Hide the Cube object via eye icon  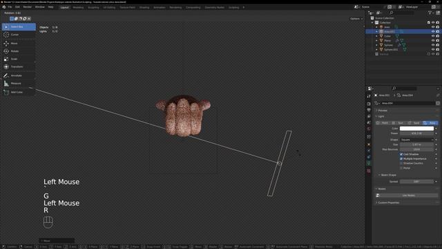433,36
